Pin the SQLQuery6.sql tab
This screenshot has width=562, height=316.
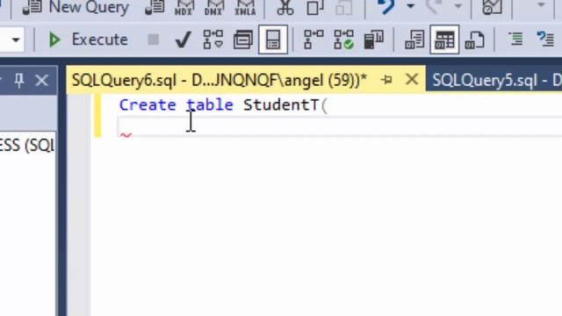pos(386,80)
